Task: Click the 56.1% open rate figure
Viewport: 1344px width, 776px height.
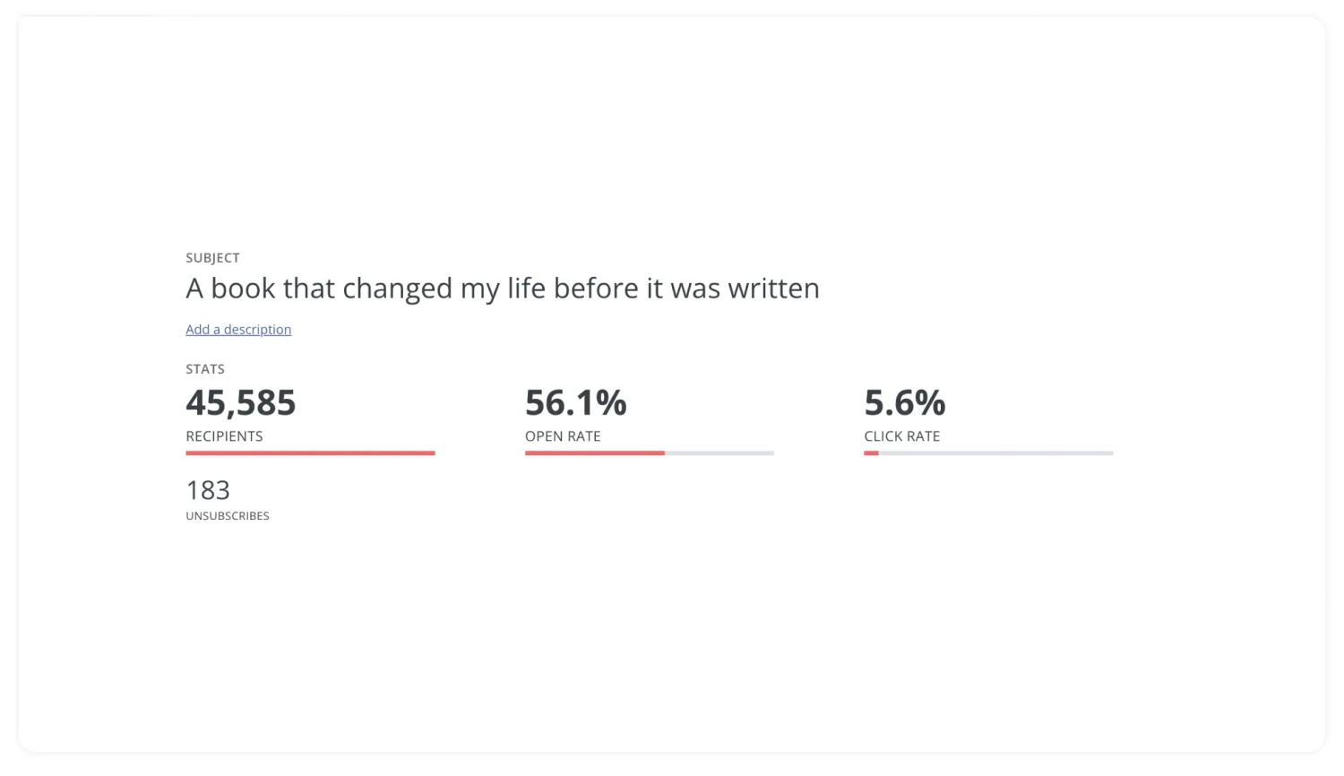Action: (576, 403)
